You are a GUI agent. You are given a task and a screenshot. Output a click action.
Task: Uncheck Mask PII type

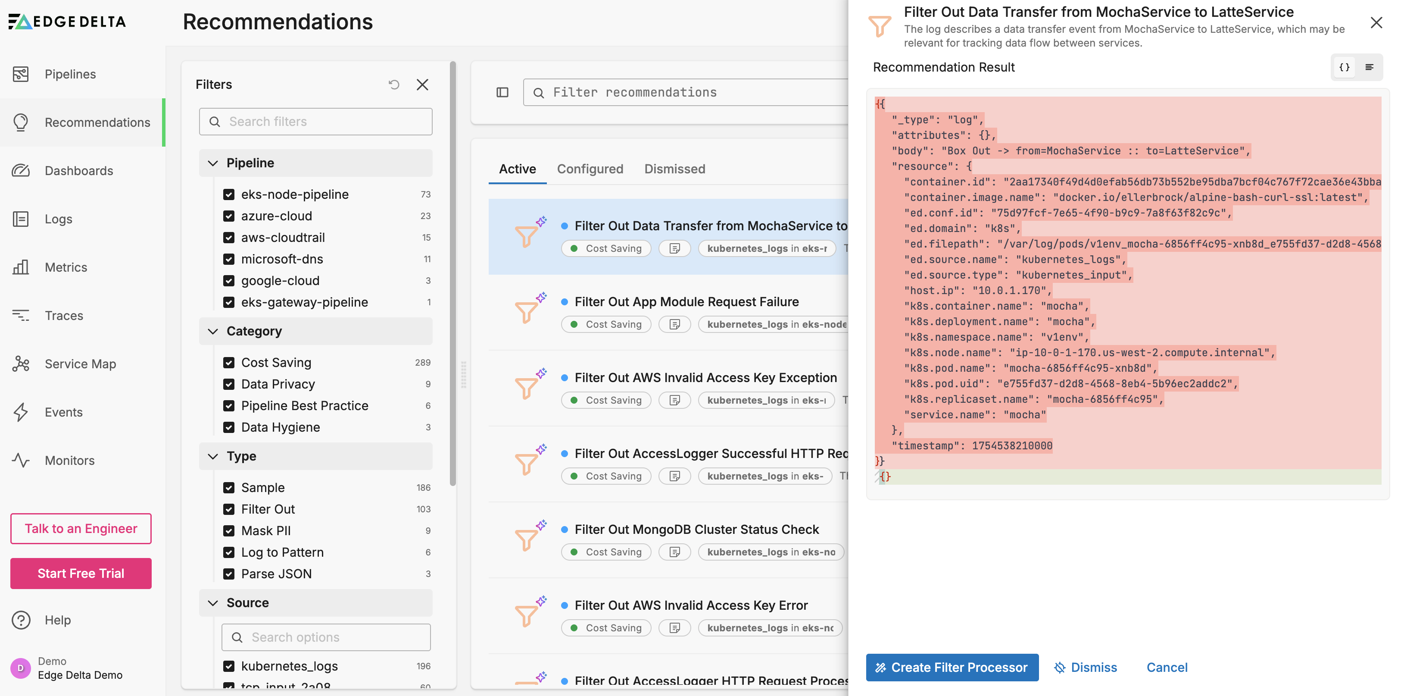tap(229, 531)
